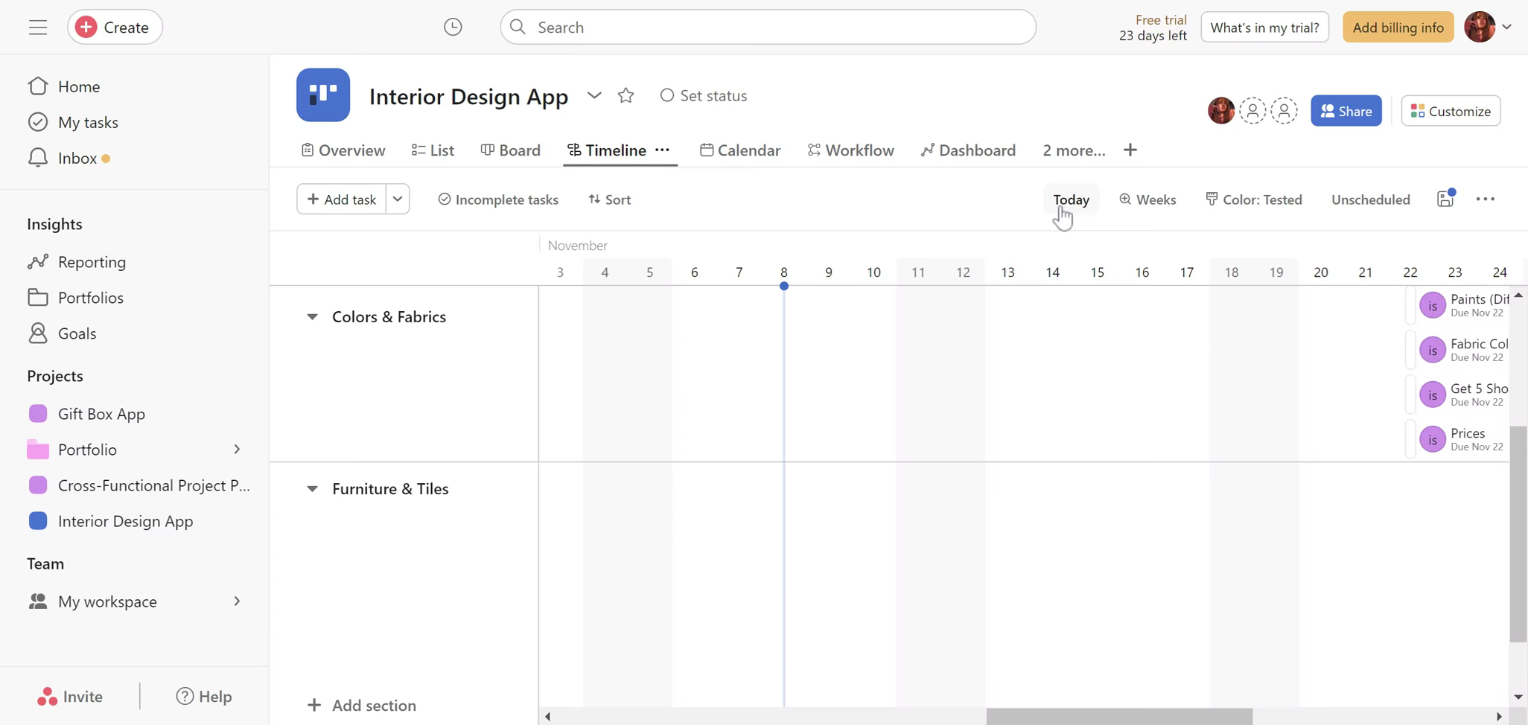
Task: Focus the Search field
Action: click(x=768, y=28)
